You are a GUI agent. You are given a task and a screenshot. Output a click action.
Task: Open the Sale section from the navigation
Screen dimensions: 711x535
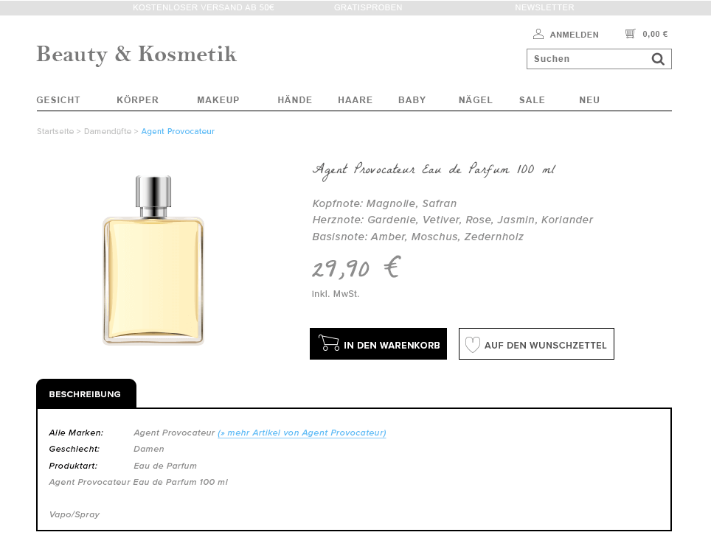pyautogui.click(x=532, y=99)
